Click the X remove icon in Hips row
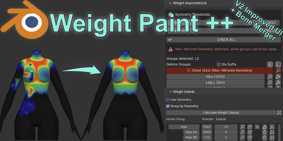The width and height of the screenshot is (283, 141). tap(257, 127)
